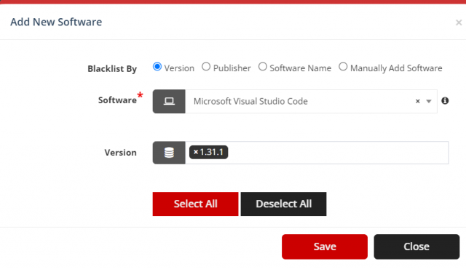The height and width of the screenshot is (269, 466).
Task: Click the database icon in Version field
Action: click(169, 153)
